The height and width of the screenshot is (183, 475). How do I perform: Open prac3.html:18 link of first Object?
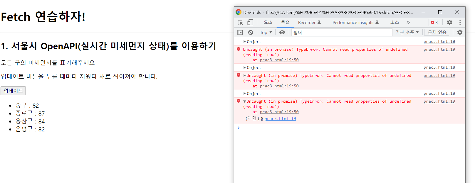[x=439, y=42]
